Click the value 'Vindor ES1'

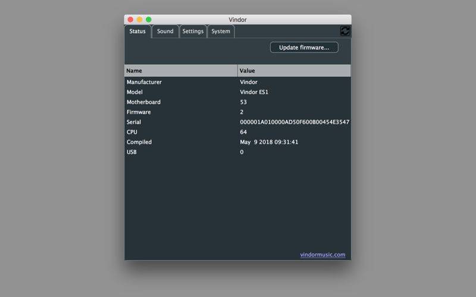click(254, 92)
